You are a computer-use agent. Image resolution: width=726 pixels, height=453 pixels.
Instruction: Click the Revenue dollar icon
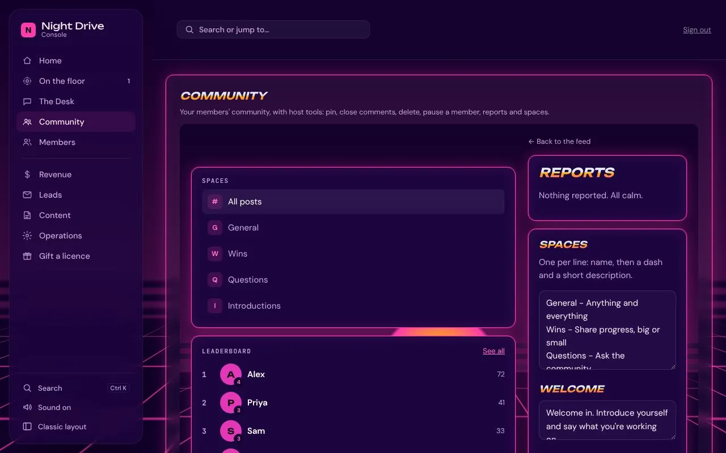[27, 174]
